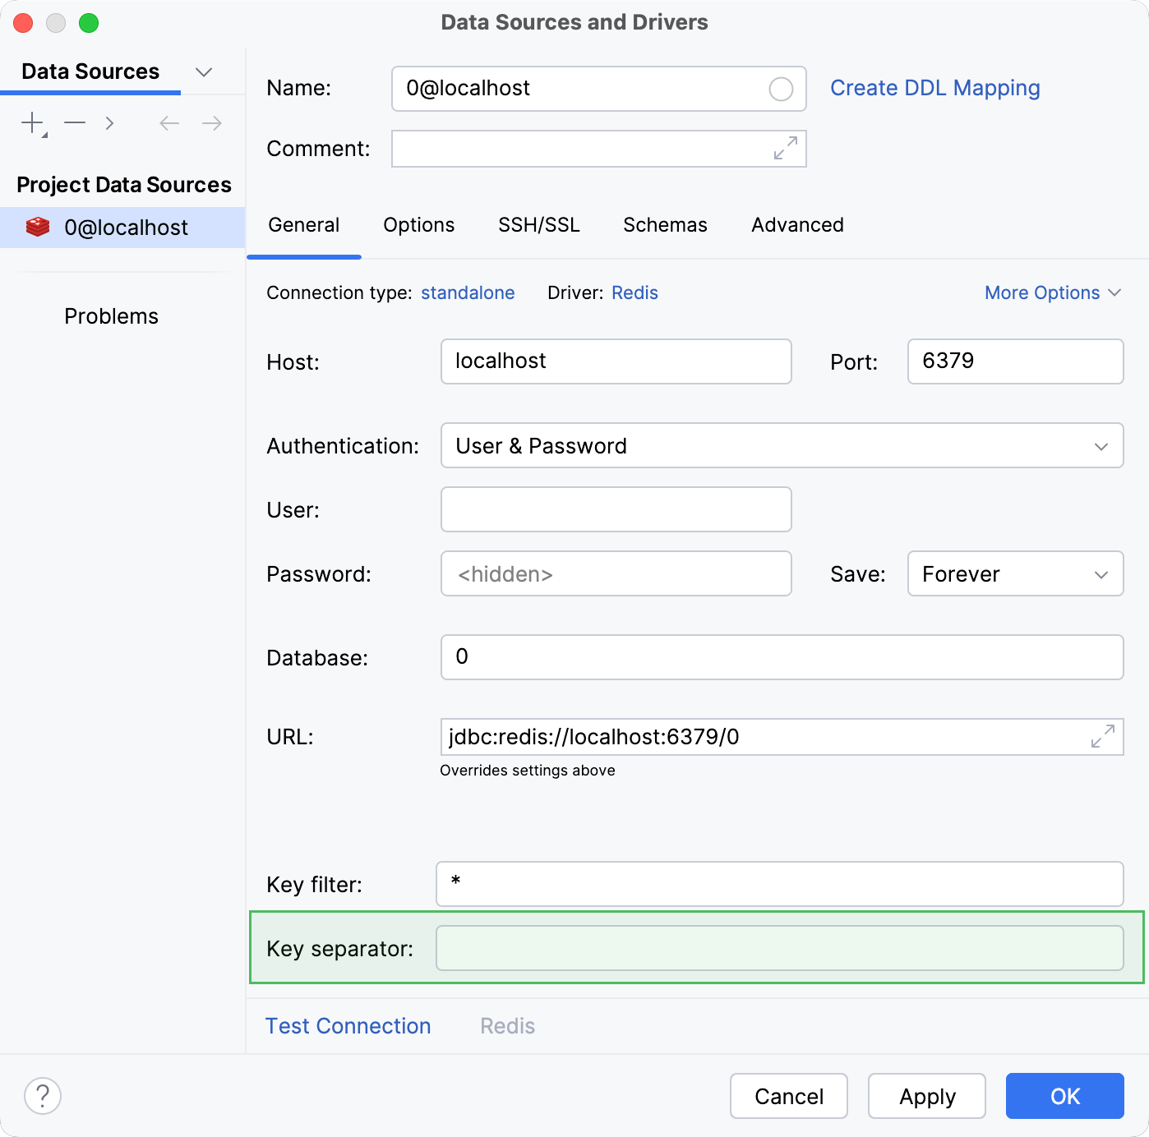Click the back navigation arrow
Image resolution: width=1149 pixels, height=1137 pixels.
point(168,122)
